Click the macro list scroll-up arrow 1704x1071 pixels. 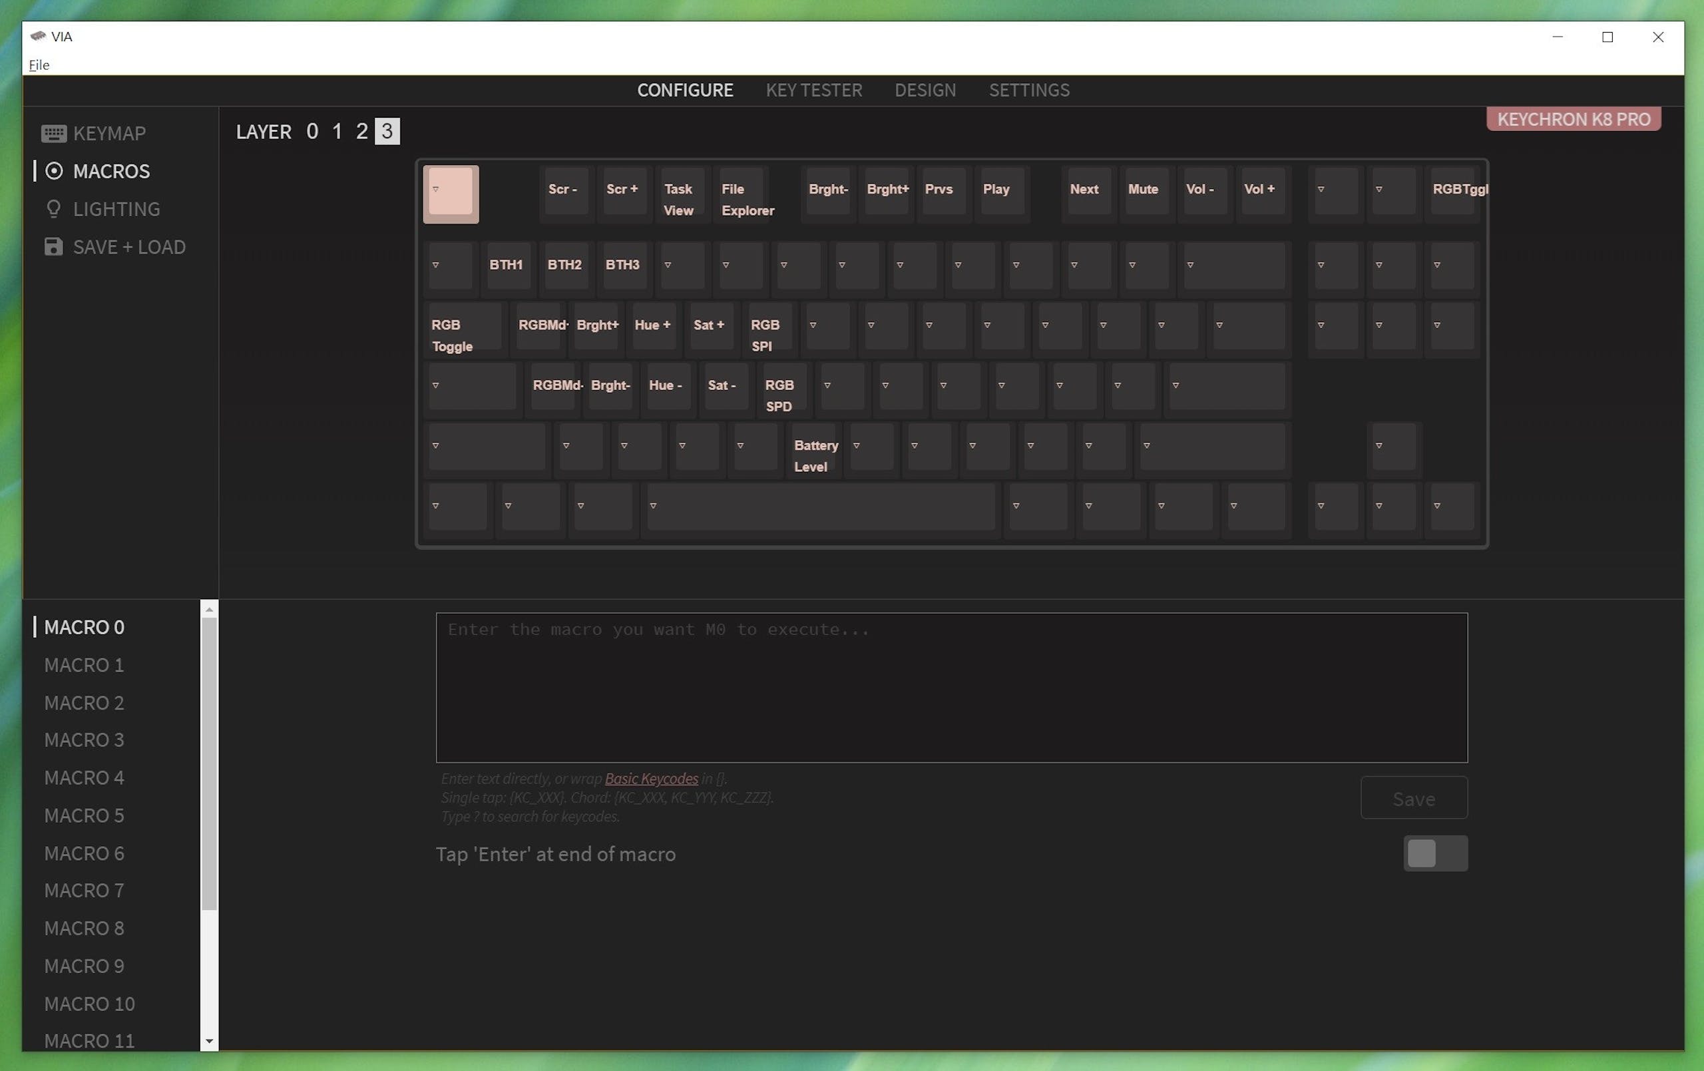tap(210, 609)
